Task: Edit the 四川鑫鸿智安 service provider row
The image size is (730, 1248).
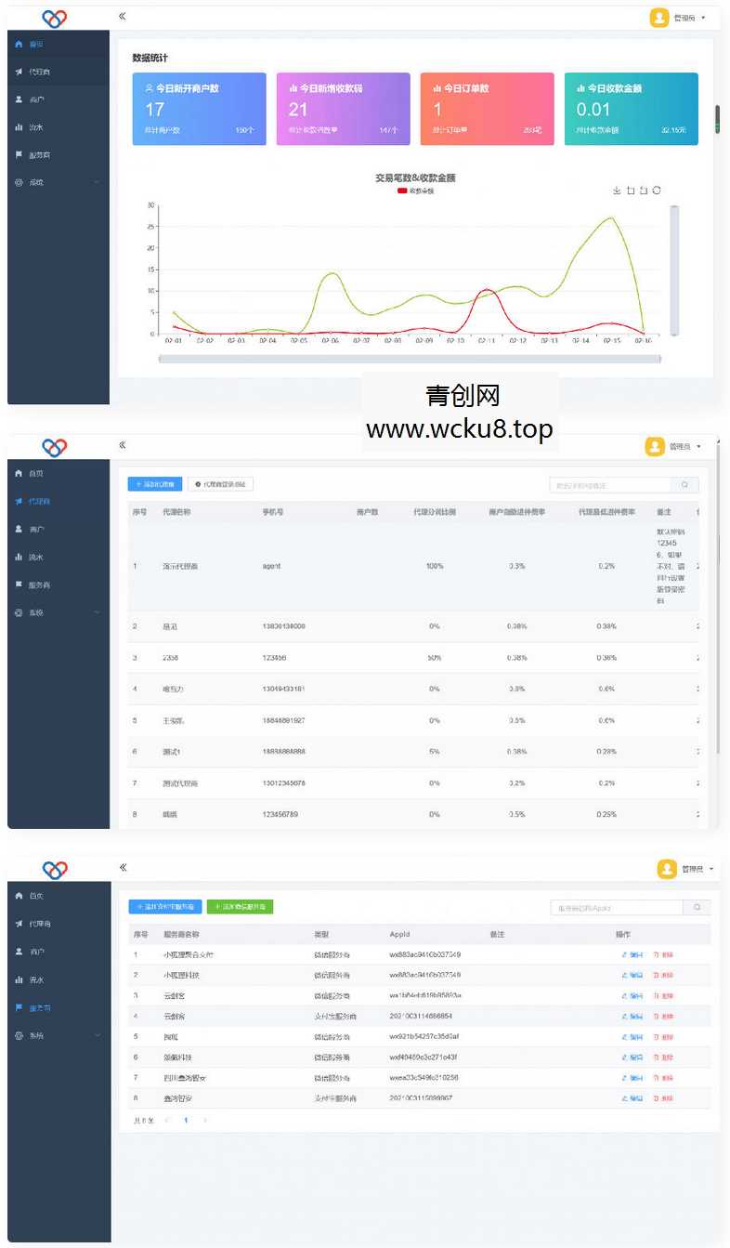Action: tap(632, 1078)
